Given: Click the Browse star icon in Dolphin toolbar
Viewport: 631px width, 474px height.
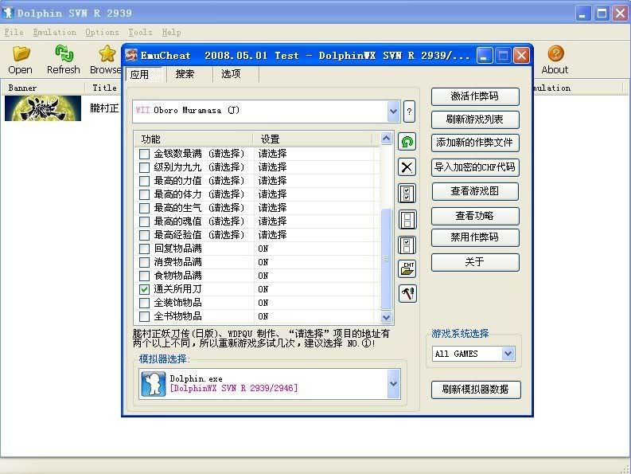Looking at the screenshot, I should tap(107, 53).
